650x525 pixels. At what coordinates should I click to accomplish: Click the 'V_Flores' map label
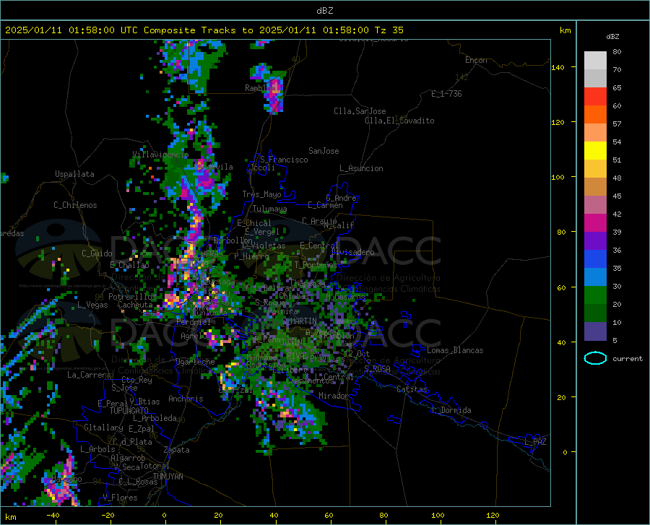click(x=120, y=498)
